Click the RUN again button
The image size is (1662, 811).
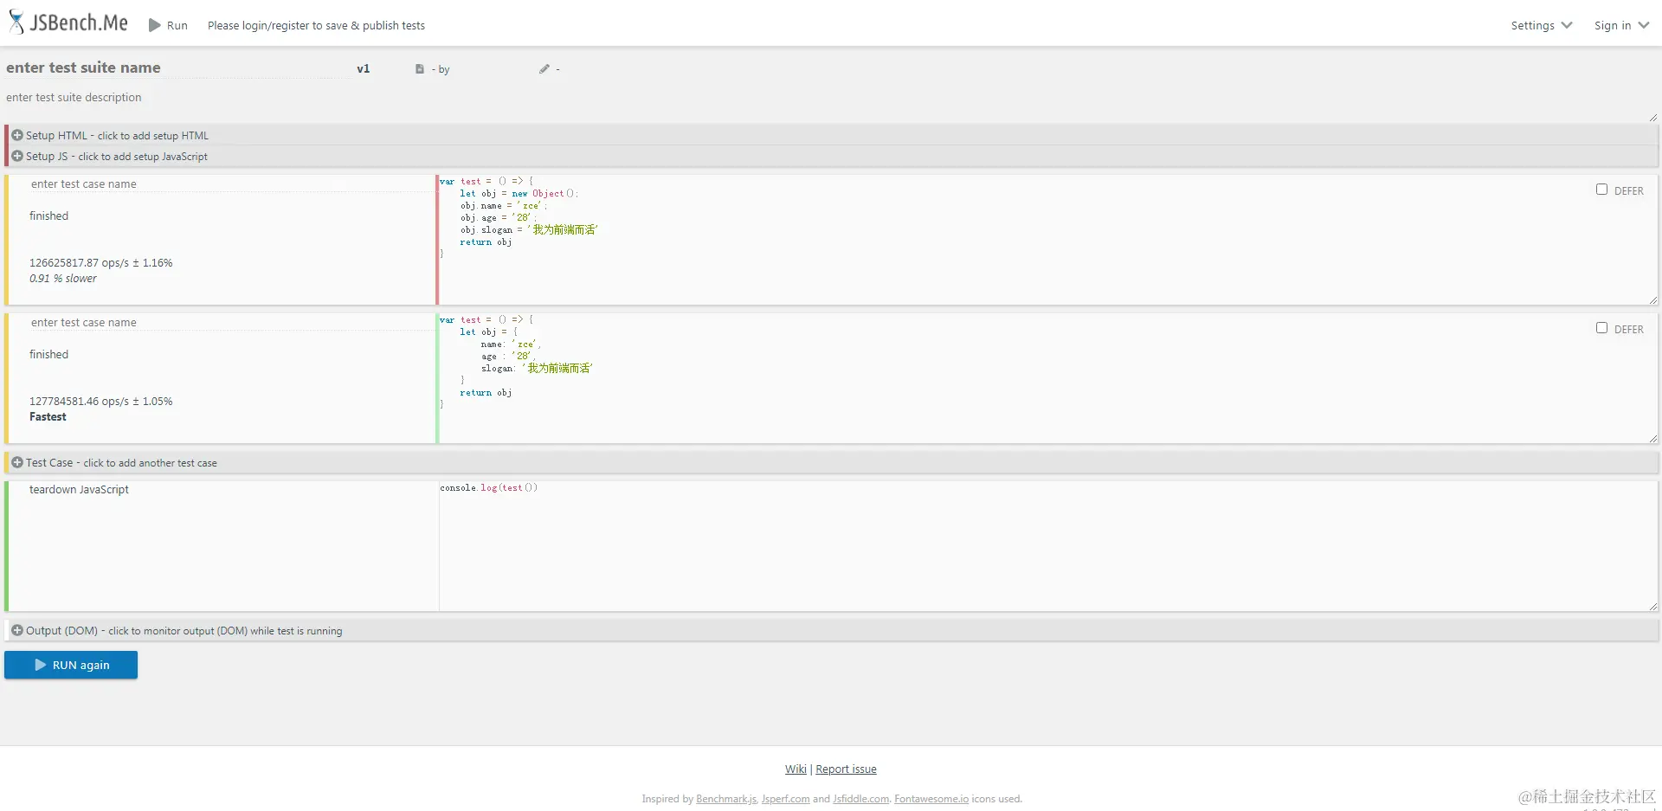[71, 665]
